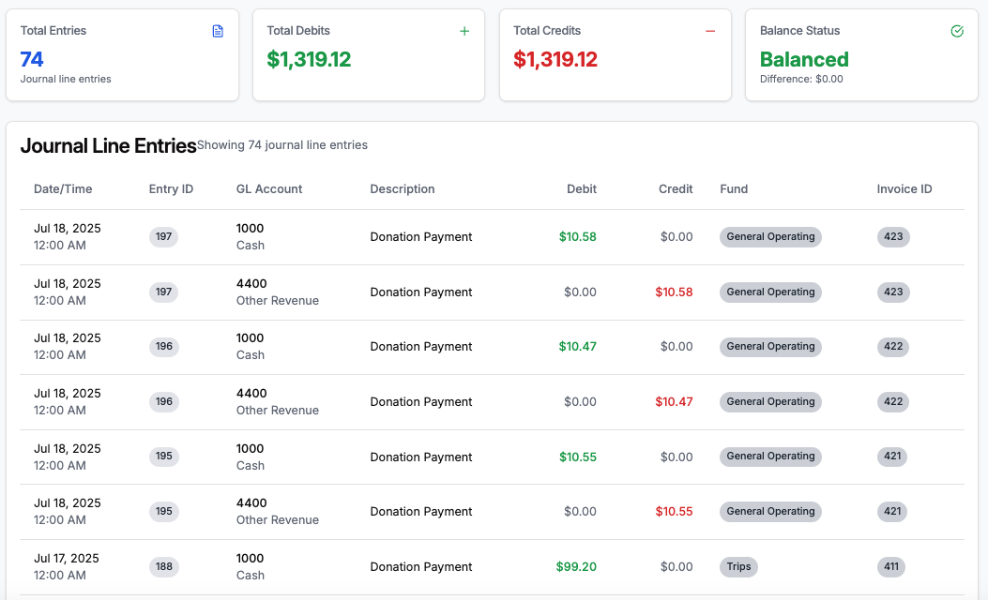
Task: Open Entry ID 197 badge in first row
Action: pos(164,237)
